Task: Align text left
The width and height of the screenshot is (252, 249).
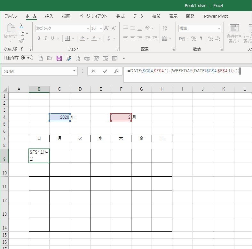Action: (126, 38)
